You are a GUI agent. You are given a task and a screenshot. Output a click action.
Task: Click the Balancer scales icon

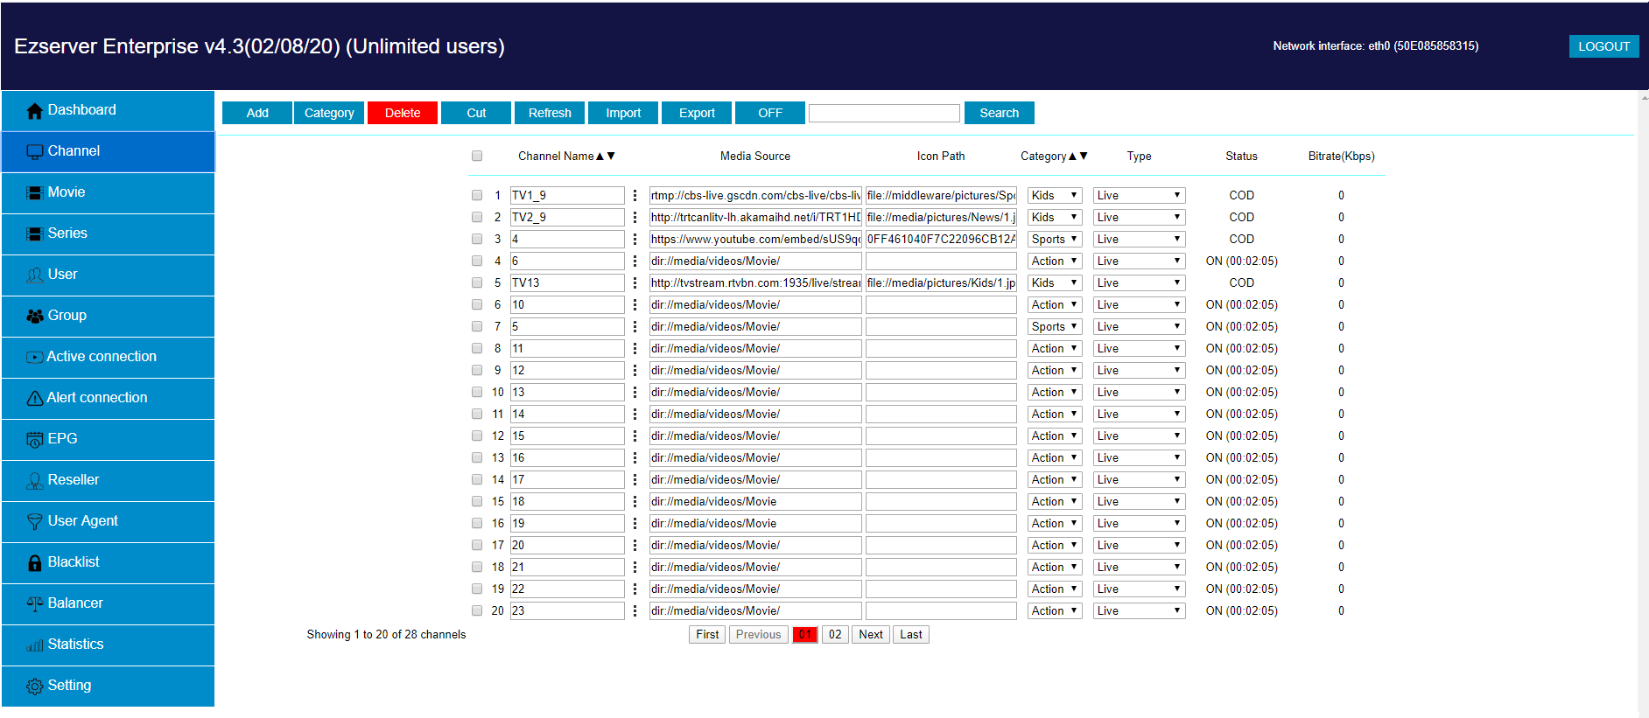[x=35, y=603]
